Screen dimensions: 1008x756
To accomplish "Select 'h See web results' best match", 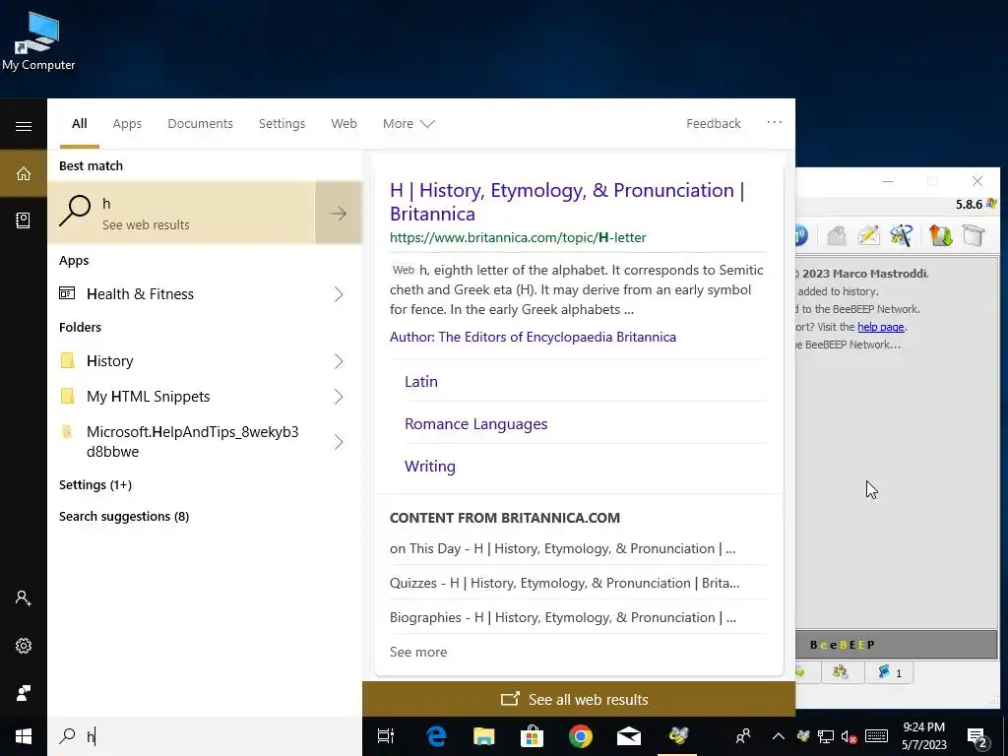I will click(x=181, y=213).
